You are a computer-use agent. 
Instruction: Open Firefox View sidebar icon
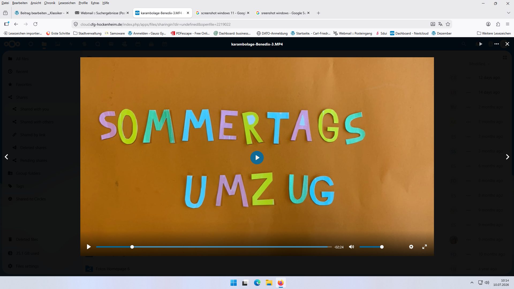click(x=5, y=13)
